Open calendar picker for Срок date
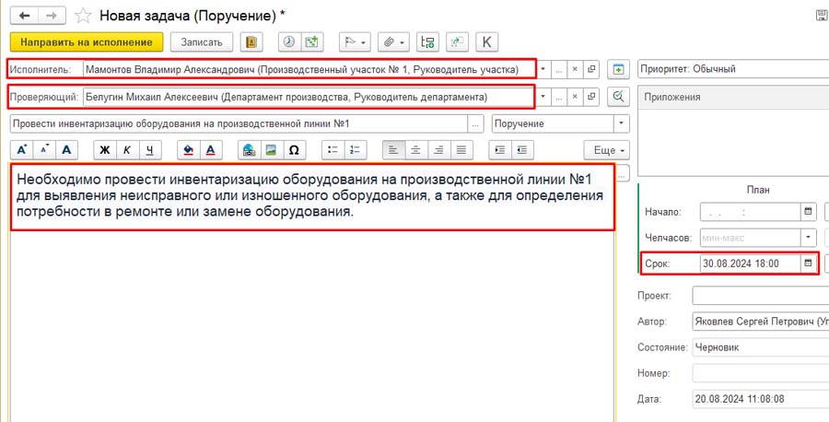Screen dimensions: 829x422 (x=808, y=263)
